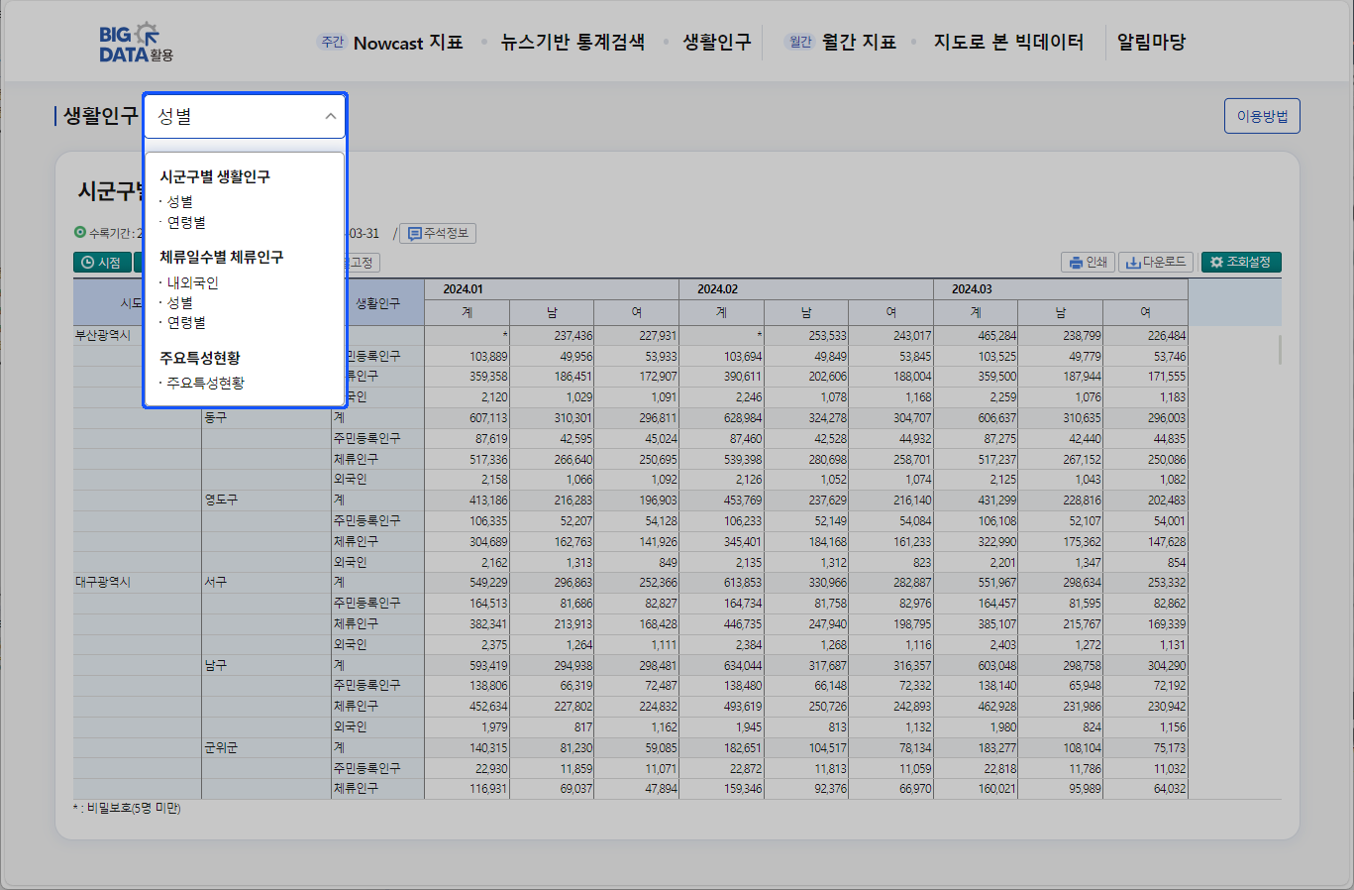The image size is (1354, 890).
Task: Open 주석정보 via the speech bubble icon
Action: [415, 234]
